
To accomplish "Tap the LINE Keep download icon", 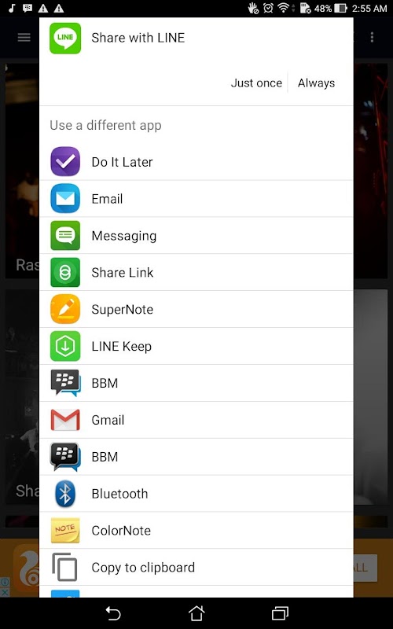I will (65, 346).
